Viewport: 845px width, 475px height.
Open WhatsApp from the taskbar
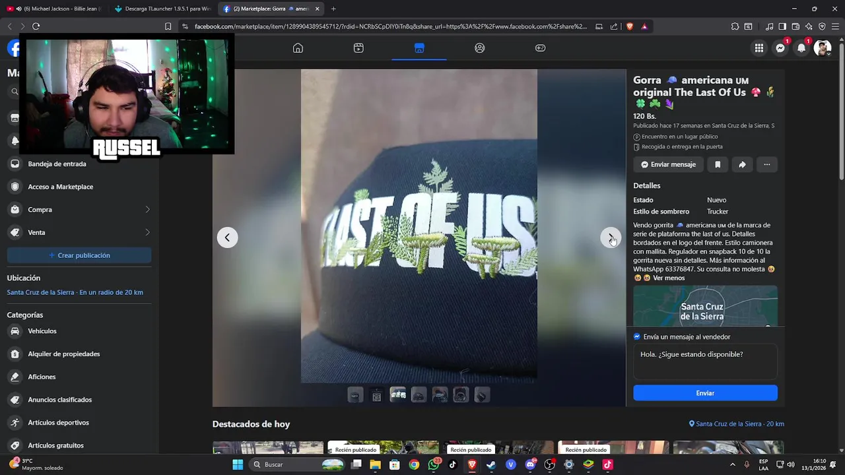tap(434, 464)
